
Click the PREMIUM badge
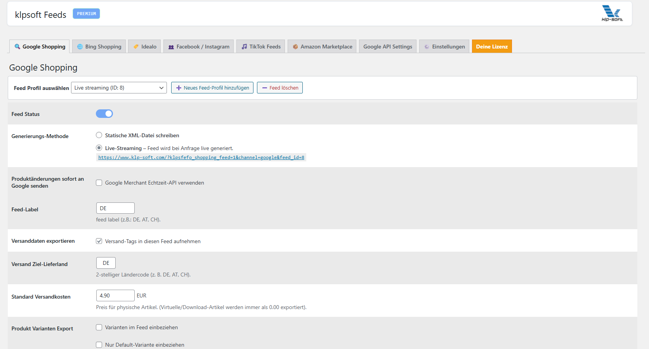[86, 14]
